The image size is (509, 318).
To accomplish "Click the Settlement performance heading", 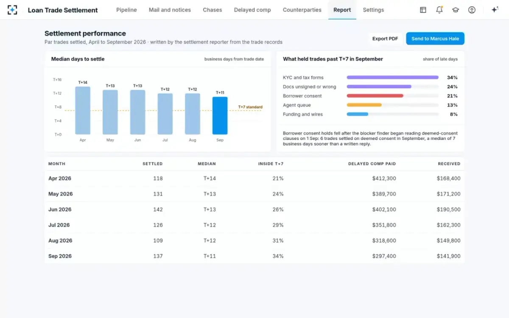I will [x=85, y=33].
